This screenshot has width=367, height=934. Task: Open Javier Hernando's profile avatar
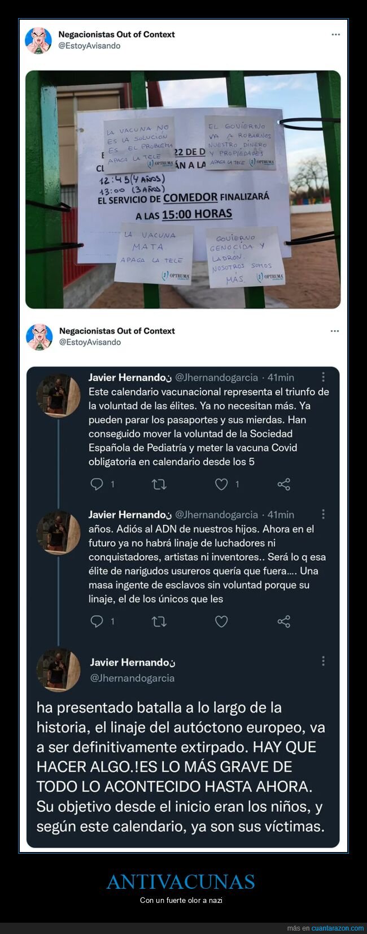click(x=59, y=390)
